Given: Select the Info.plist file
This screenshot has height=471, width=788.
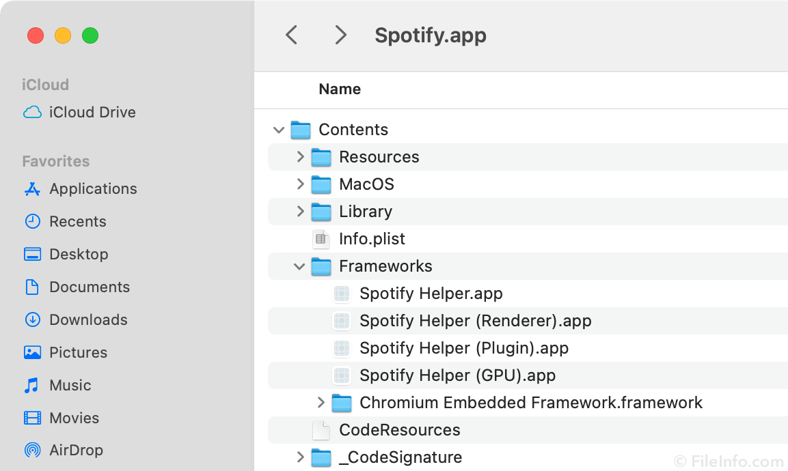Looking at the screenshot, I should pyautogui.click(x=372, y=239).
